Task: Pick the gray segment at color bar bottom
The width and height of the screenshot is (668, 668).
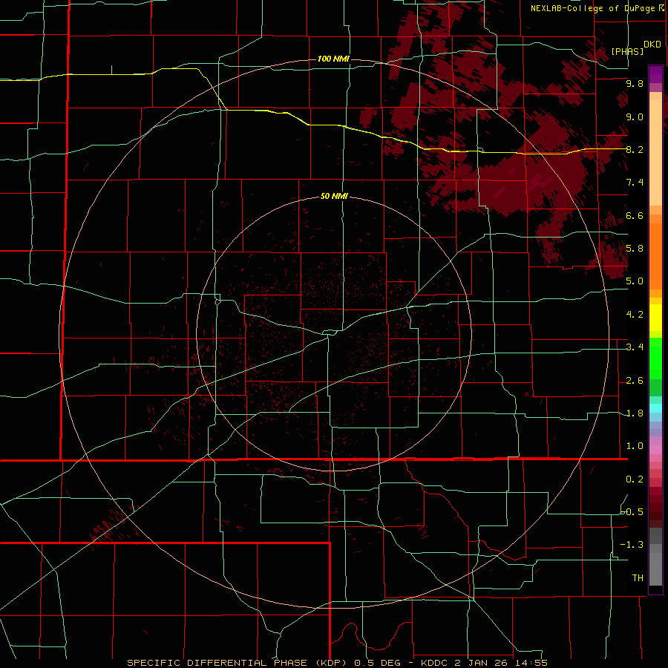Action: [x=655, y=566]
